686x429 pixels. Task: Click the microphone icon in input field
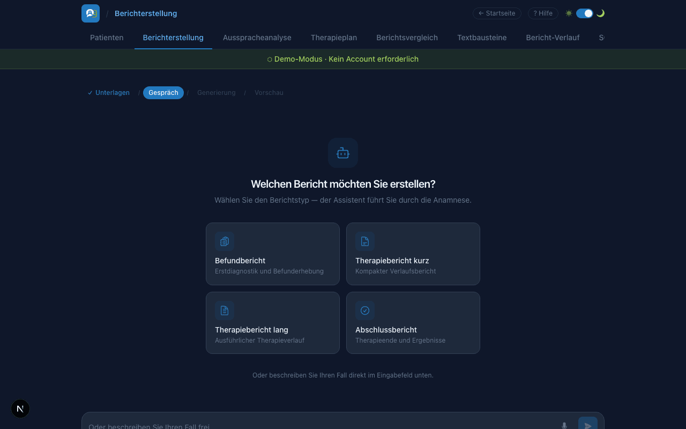coord(564,426)
